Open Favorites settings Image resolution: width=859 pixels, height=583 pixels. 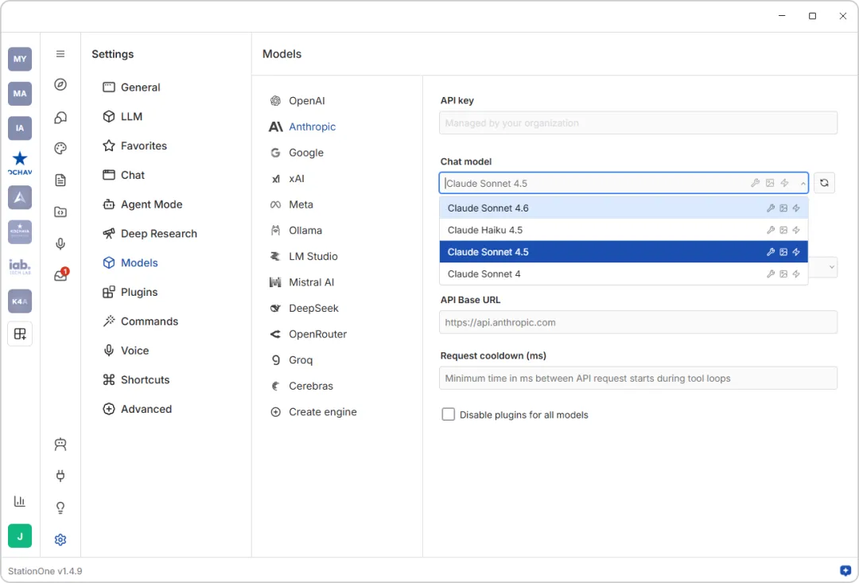pos(134,146)
